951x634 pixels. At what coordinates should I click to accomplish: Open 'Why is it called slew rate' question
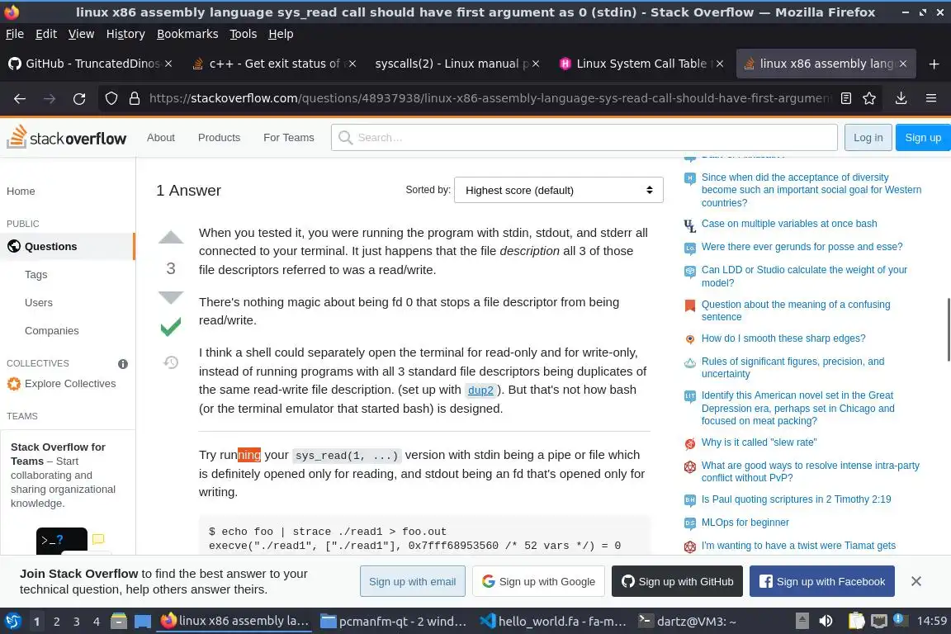tap(759, 442)
